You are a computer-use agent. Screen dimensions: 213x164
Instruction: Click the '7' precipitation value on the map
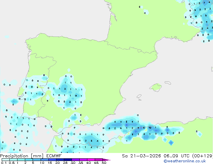point(204,3)
